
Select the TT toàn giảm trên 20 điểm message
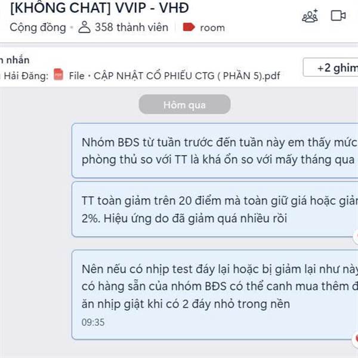pos(215,209)
